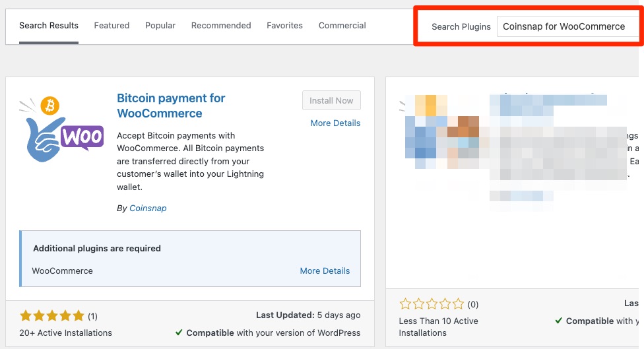The image size is (644, 349).
Task: Switch to the Popular tab
Action: [160, 26]
